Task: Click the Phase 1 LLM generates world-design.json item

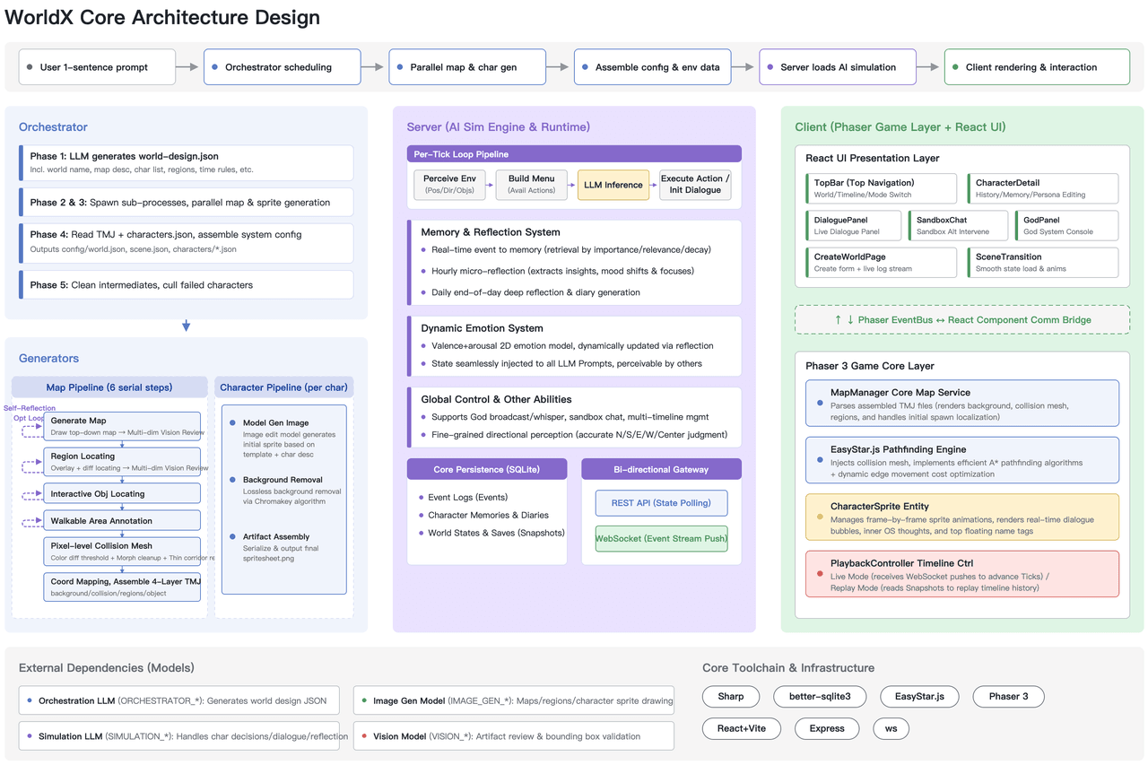Action: click(x=187, y=163)
